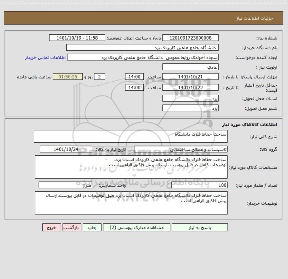Open اطلاعات تماس خریدار link
The image size is (288, 279).
click(x=45, y=58)
